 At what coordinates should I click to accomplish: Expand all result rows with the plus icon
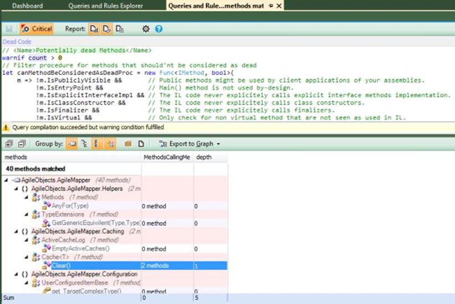(x=9, y=144)
